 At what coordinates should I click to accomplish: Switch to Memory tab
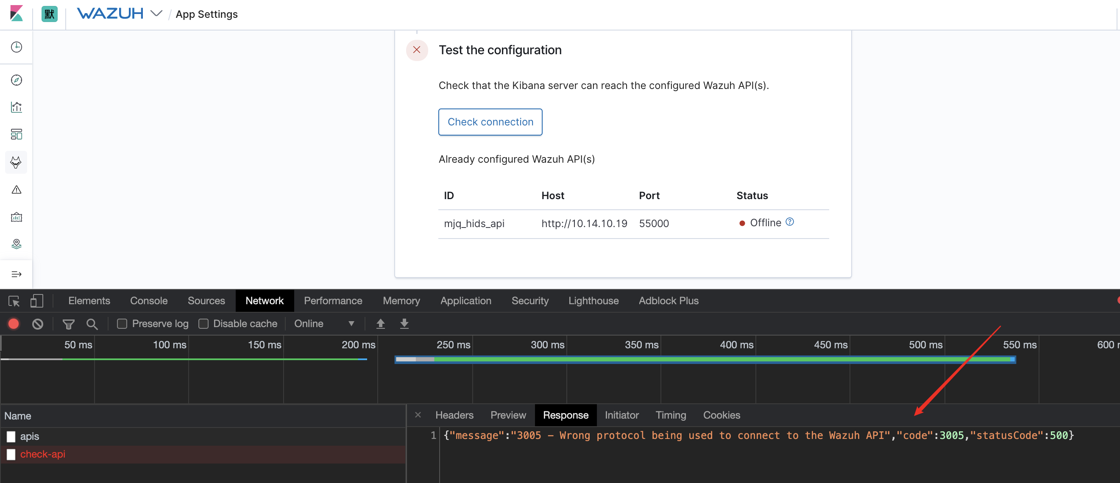coord(401,300)
